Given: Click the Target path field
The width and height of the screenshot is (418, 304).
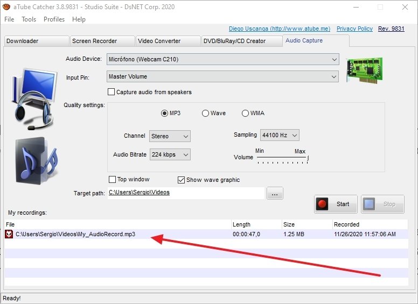Looking at the screenshot, I should [186, 193].
